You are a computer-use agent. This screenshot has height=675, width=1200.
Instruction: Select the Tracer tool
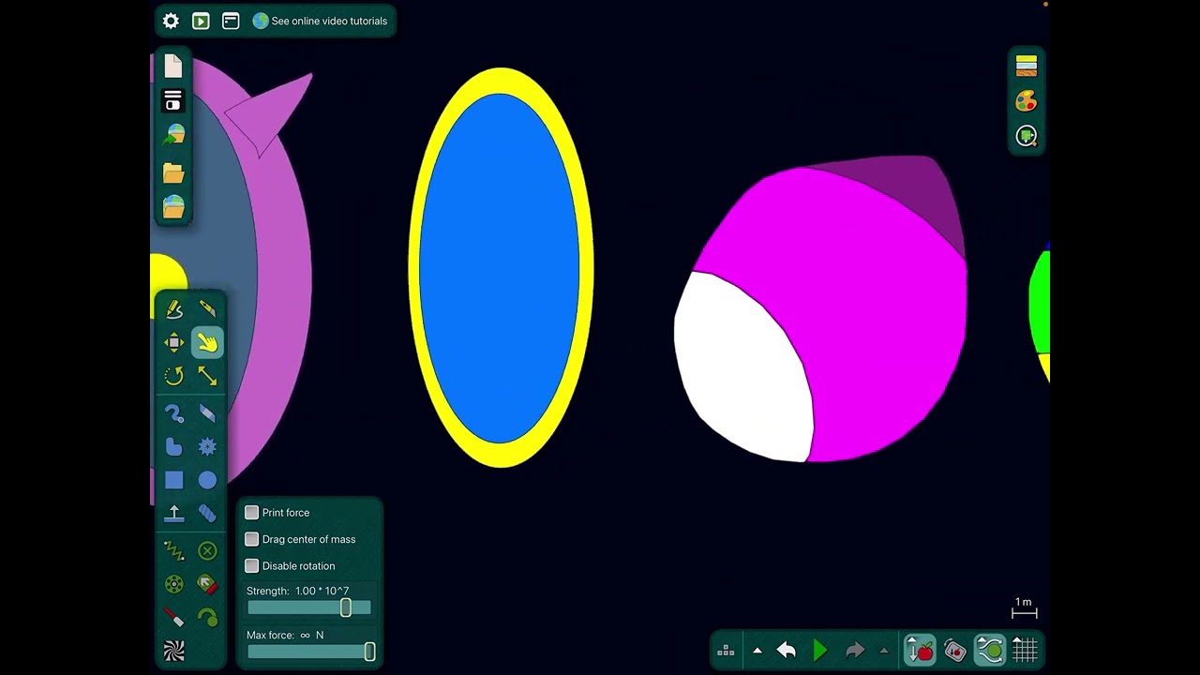click(207, 618)
